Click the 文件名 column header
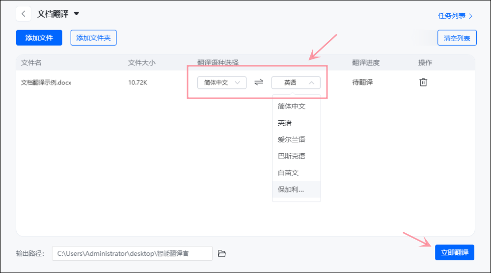Image resolution: width=491 pixels, height=273 pixels. pos(31,63)
